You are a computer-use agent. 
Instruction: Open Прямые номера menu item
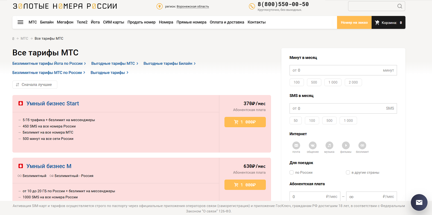[x=192, y=22]
